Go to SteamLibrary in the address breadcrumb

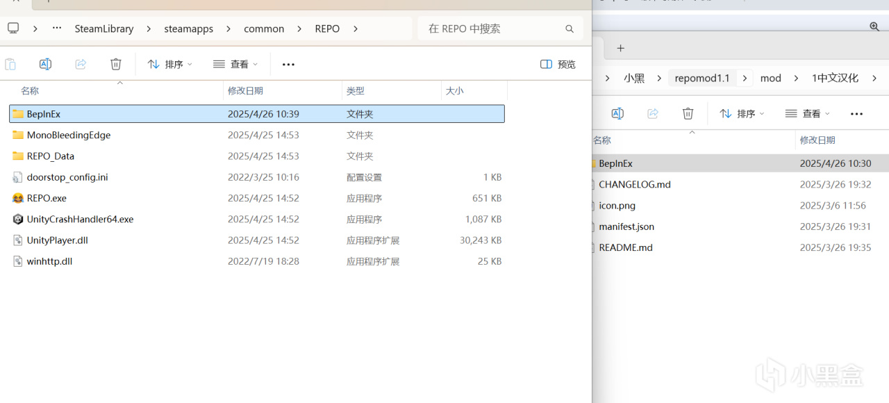click(104, 28)
